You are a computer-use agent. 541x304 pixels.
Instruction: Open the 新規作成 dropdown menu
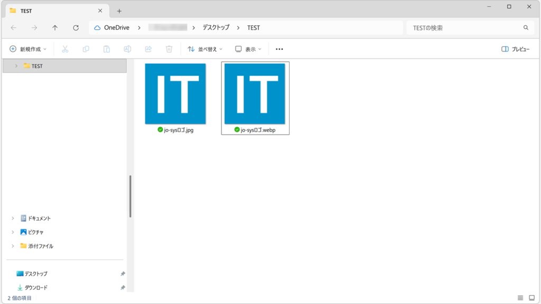click(28, 49)
